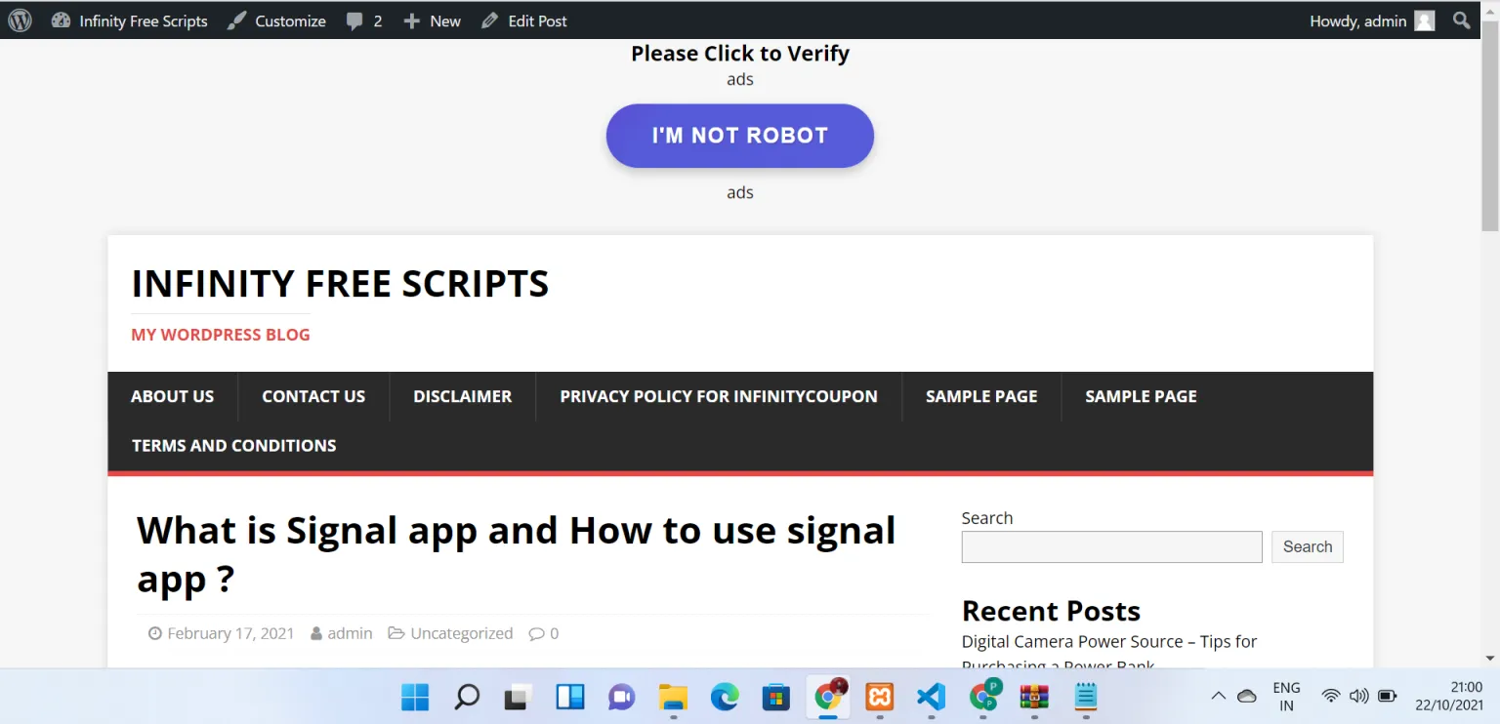Click the MY WORDPRESS BLOG tagline
Viewport: 1500px width, 724px height.
click(221, 335)
